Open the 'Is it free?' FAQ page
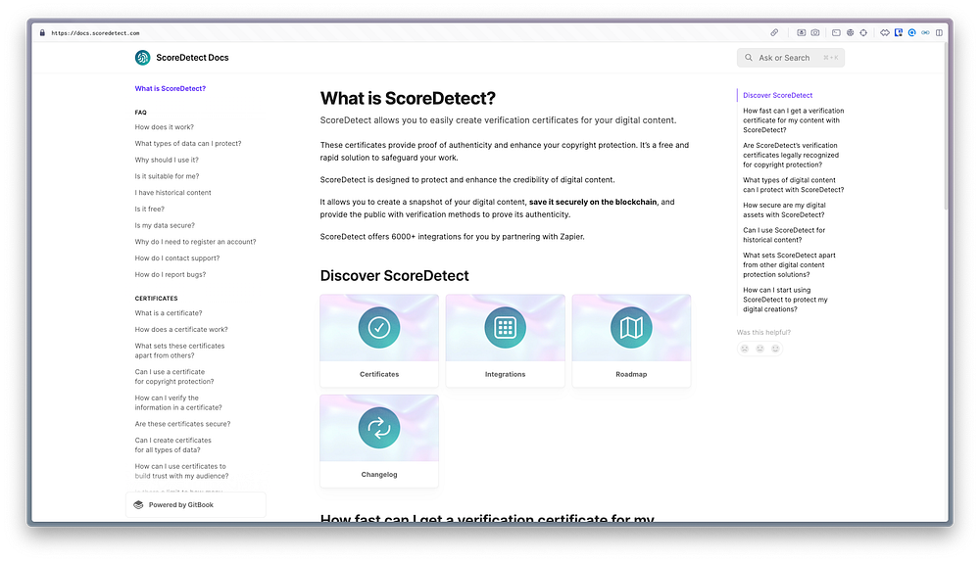The image size is (980, 562). 149,210
